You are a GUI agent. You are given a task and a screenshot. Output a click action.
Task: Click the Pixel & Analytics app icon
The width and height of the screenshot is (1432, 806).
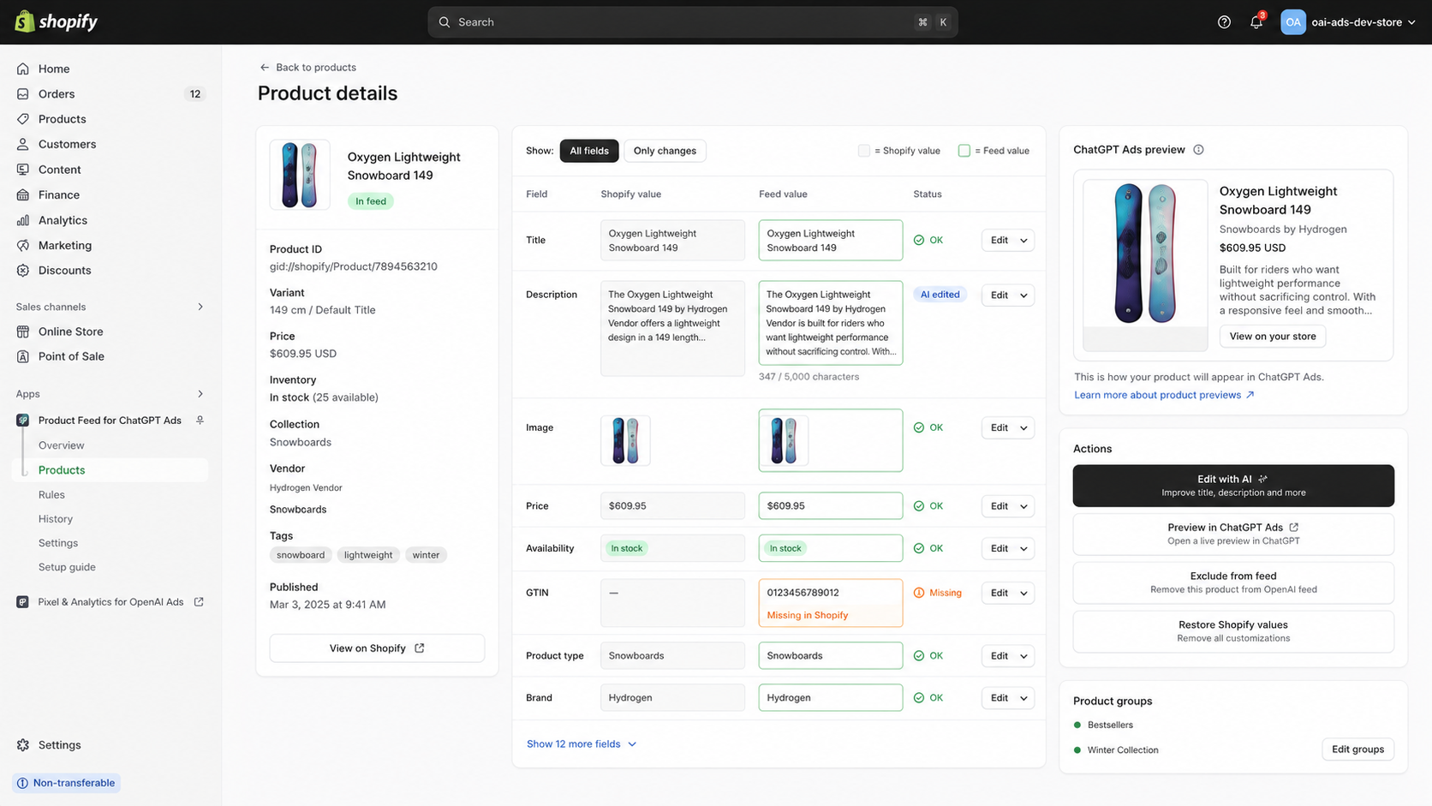click(23, 602)
